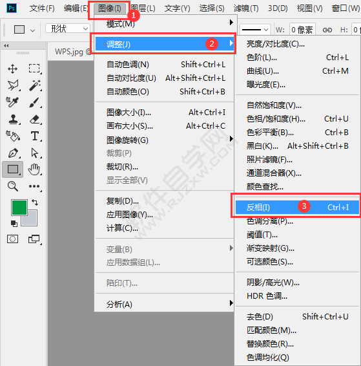
Task: Open the 文字(Y) menu
Action: click(x=177, y=8)
